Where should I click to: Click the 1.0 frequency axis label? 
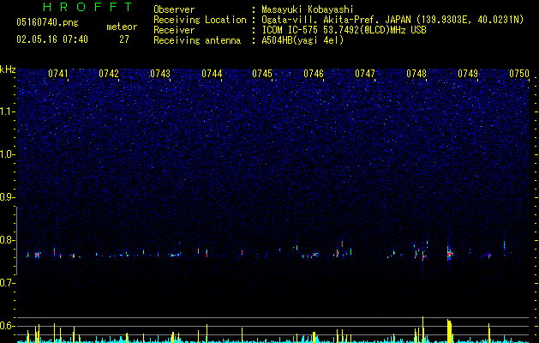(x=8, y=154)
